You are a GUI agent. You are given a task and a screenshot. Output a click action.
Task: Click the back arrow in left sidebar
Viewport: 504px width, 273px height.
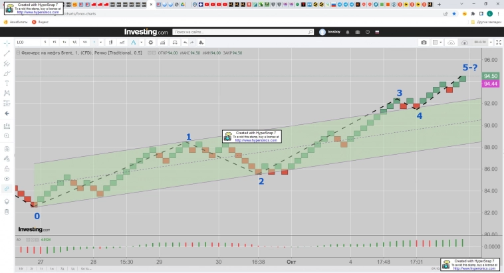point(7,114)
